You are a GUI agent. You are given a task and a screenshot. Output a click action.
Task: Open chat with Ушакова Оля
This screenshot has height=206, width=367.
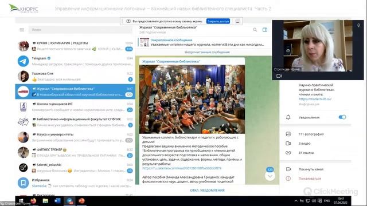75,76
